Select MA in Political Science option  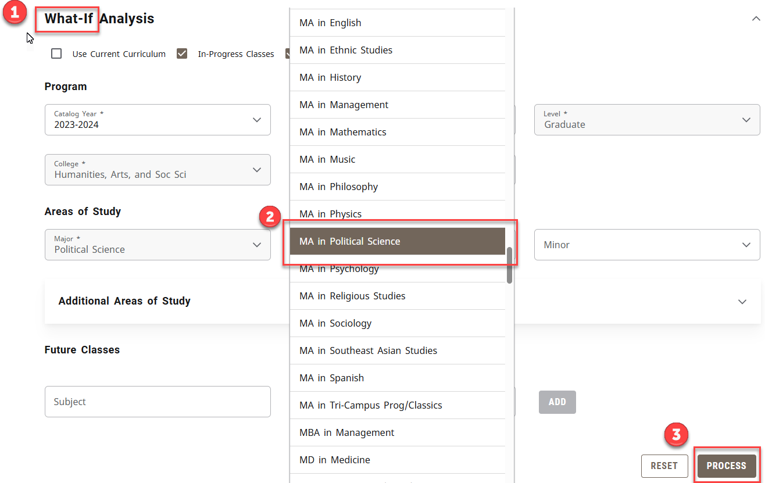(398, 241)
